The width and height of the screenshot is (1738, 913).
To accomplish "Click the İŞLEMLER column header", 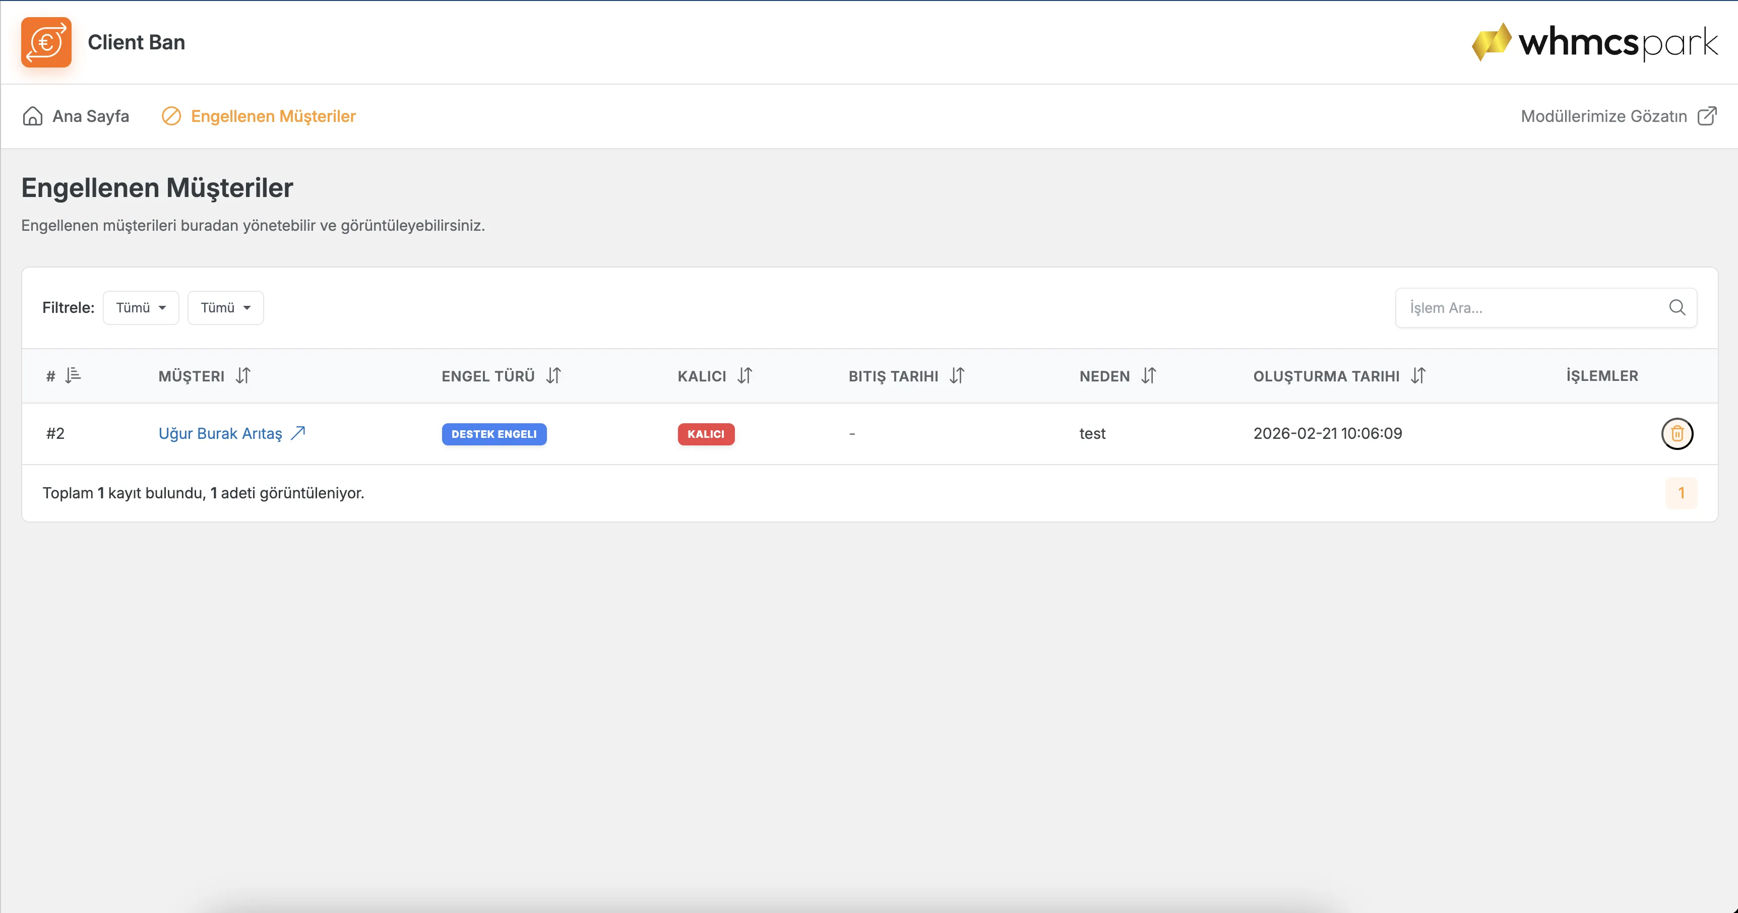I will 1602,375.
